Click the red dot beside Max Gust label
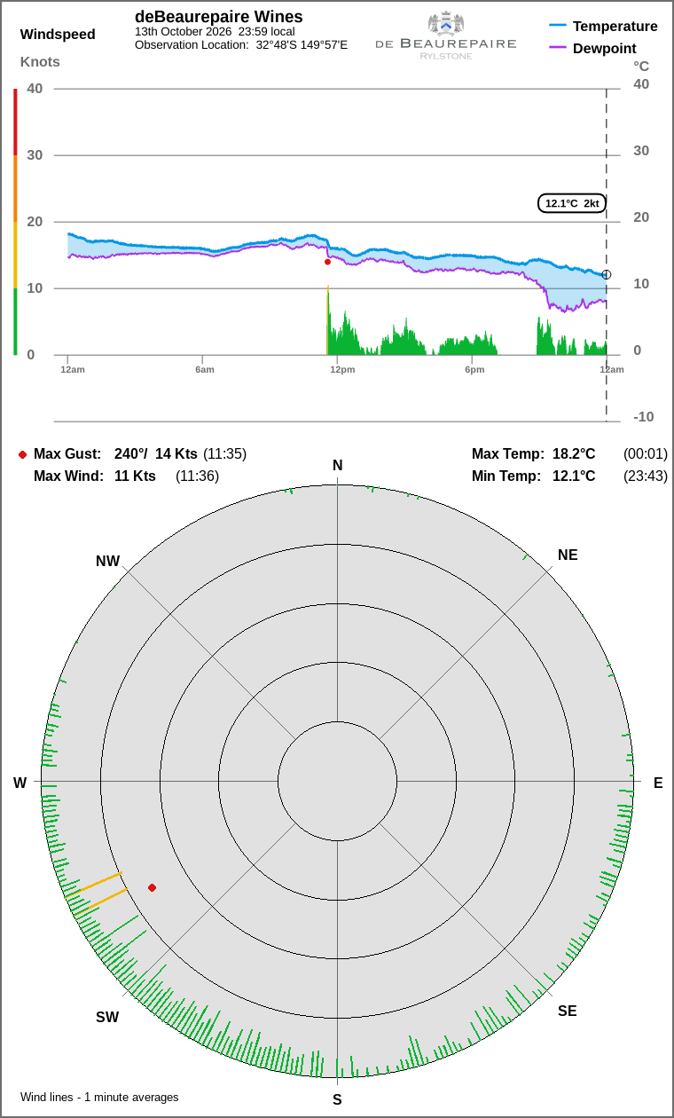 coord(22,454)
